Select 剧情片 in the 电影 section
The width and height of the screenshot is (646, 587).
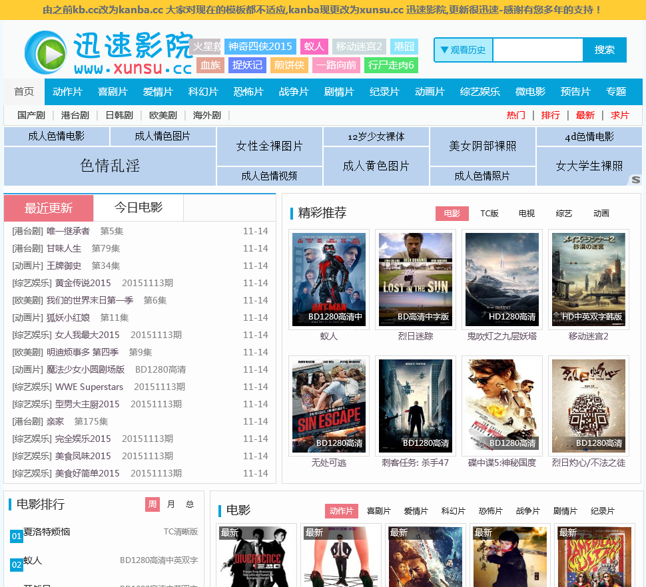click(565, 511)
